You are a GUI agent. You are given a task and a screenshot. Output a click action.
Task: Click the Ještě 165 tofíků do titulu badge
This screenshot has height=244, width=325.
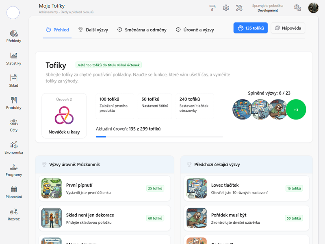(108, 65)
